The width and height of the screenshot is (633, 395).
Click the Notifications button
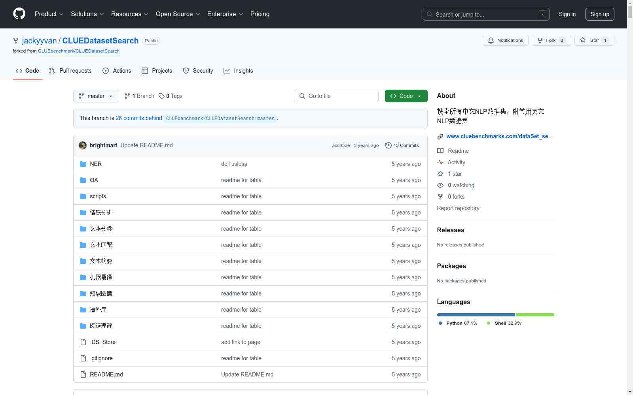click(505, 40)
